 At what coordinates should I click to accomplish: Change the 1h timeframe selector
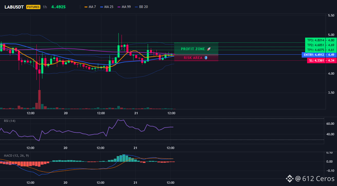click(x=45, y=7)
